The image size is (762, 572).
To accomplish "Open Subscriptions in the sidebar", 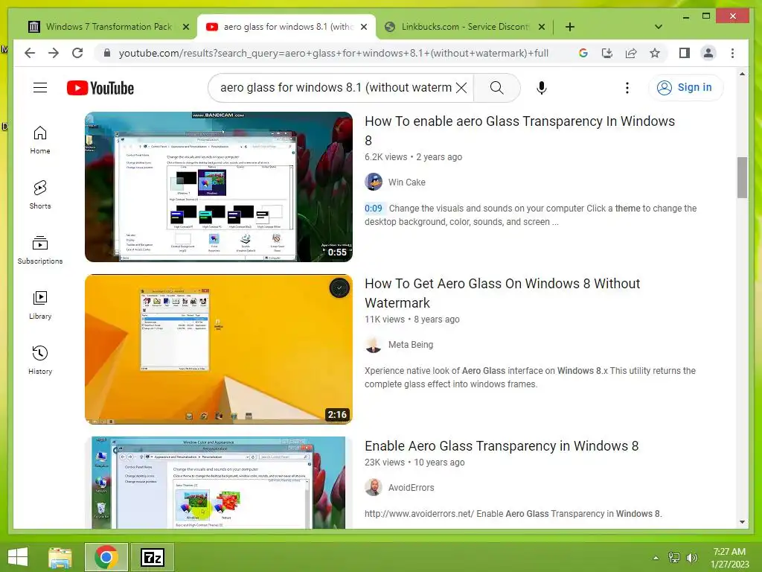I will [x=40, y=250].
